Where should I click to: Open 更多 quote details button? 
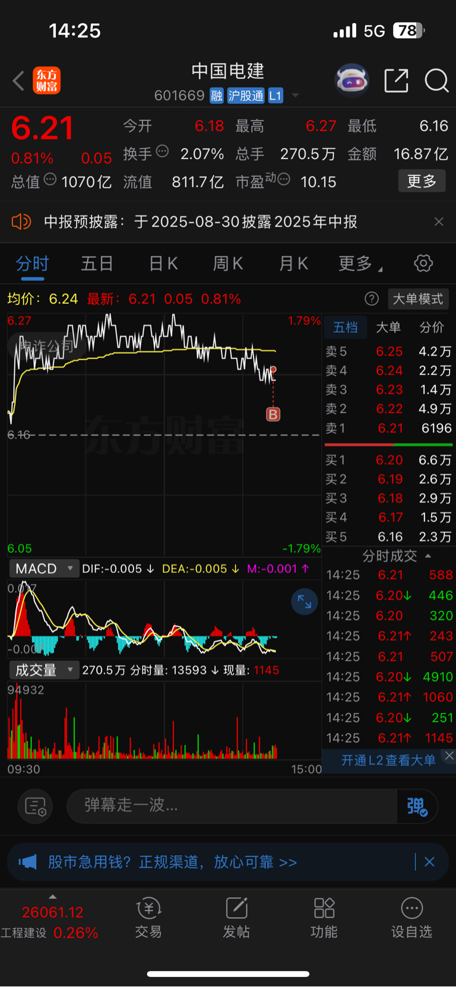422,181
